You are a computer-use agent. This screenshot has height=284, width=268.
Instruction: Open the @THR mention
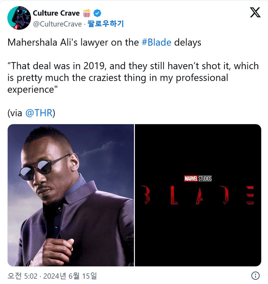tap(39, 113)
